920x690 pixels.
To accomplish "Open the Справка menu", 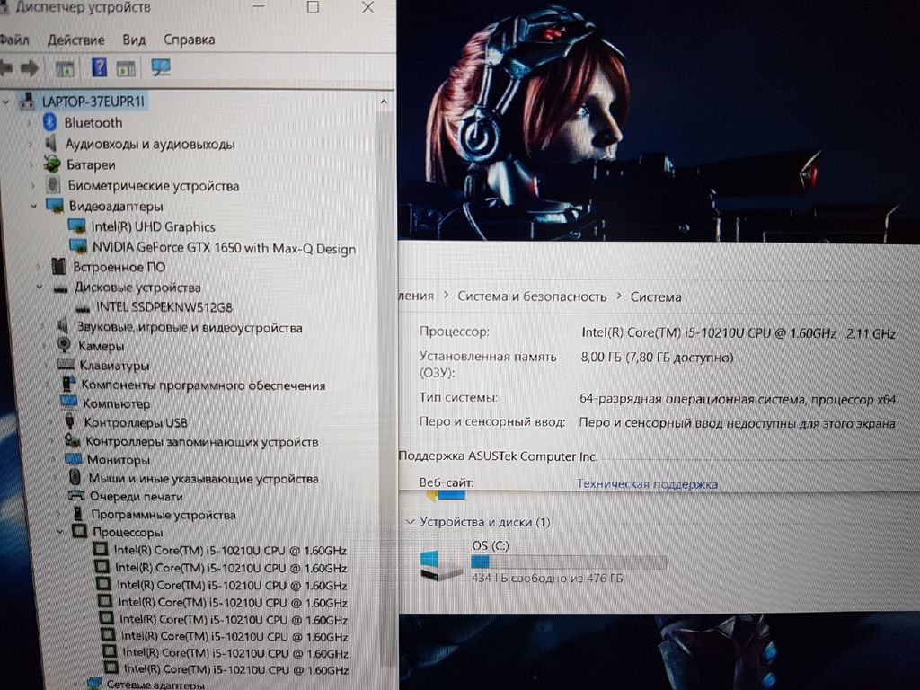I will click(x=189, y=40).
